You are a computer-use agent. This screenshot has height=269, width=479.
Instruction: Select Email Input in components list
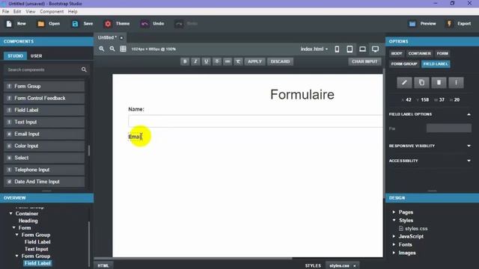click(44, 134)
